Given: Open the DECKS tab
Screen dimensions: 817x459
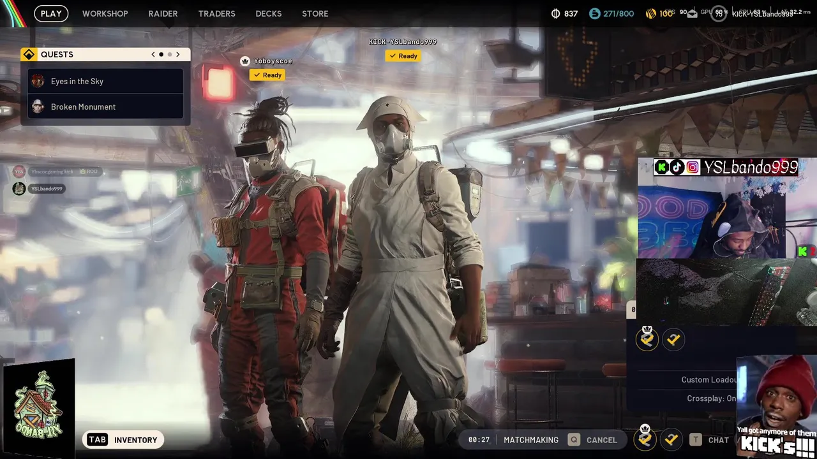Looking at the screenshot, I should [269, 13].
